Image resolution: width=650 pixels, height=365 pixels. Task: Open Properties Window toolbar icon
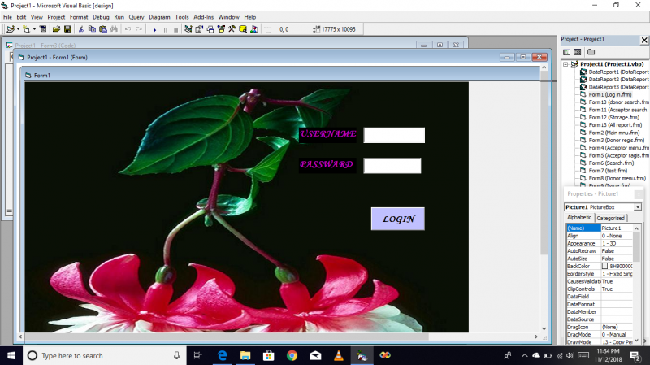199,29
